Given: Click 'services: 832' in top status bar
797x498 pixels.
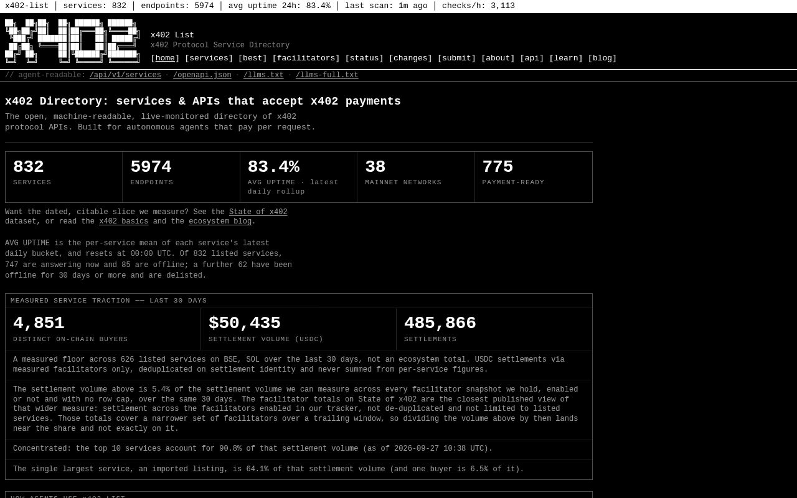Looking at the screenshot, I should 95,6.
